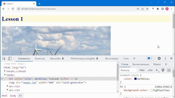Open the issues counter badge showing 1

150,59
